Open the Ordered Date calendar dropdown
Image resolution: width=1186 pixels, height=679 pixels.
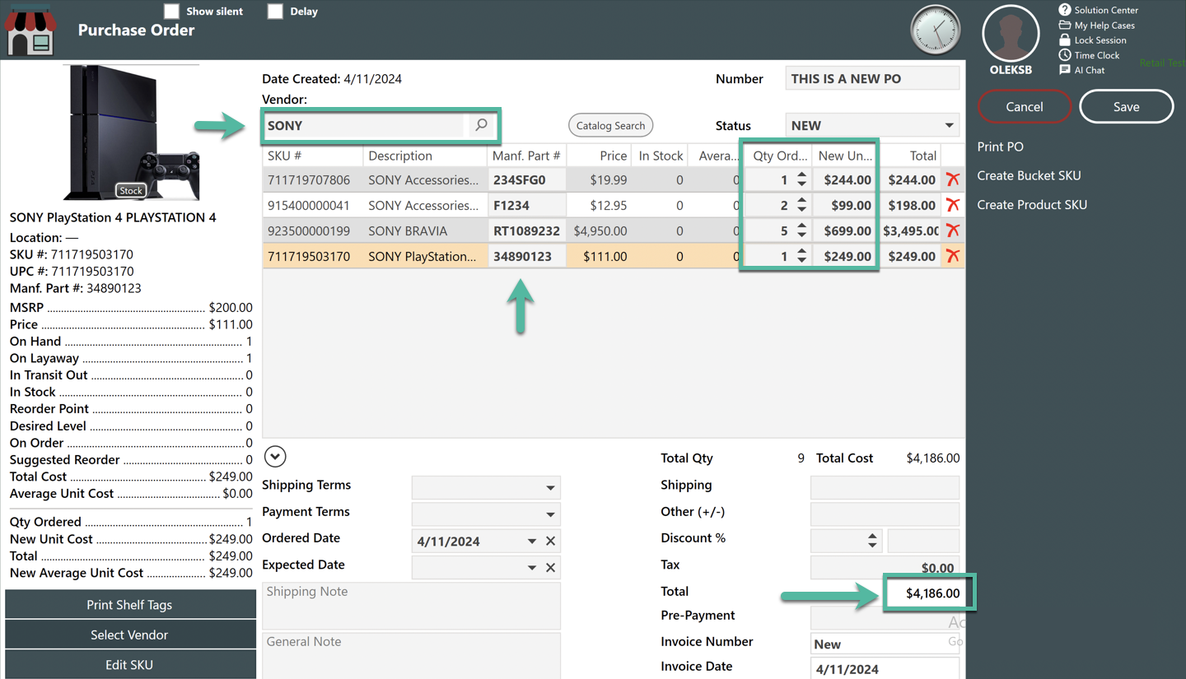tap(532, 541)
